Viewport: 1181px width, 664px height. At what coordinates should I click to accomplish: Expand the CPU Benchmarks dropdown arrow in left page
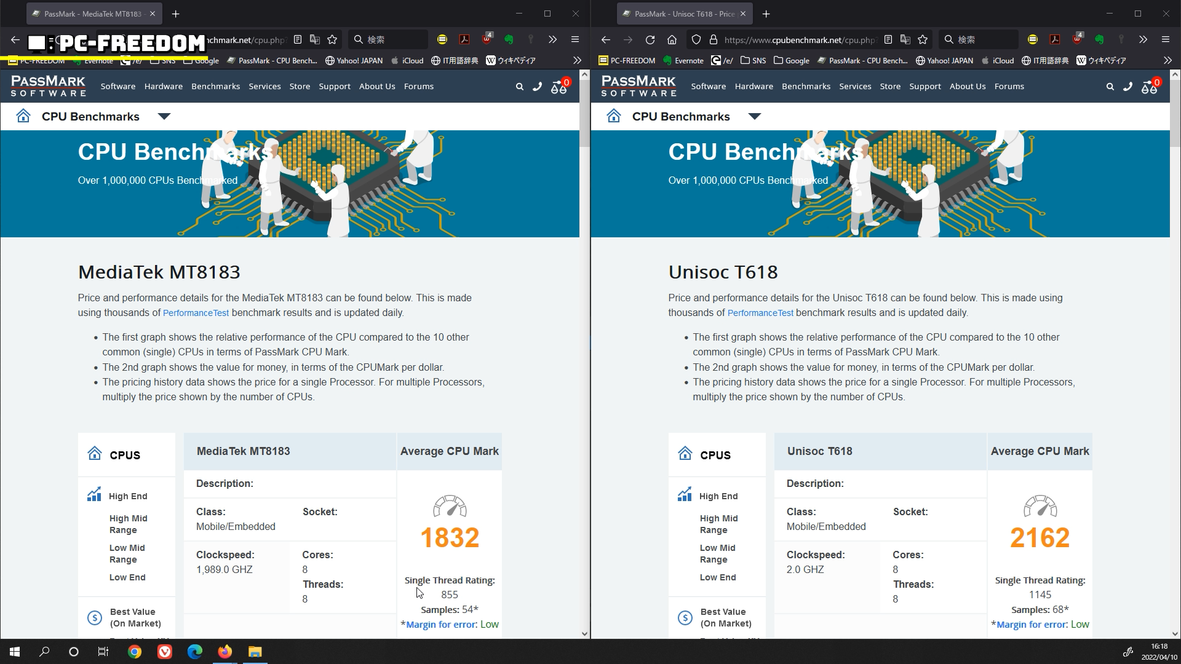[x=164, y=116]
